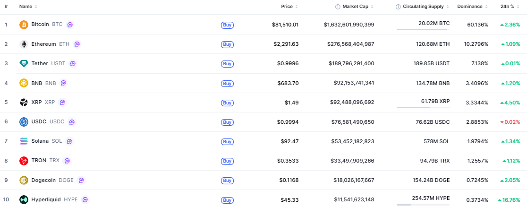Open the Ethereum name link
The height and width of the screenshot is (207, 527).
tap(44, 44)
